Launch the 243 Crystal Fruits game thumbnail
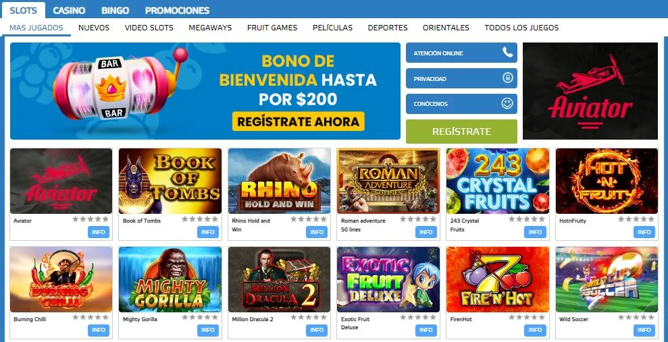668x342 pixels. (x=498, y=181)
